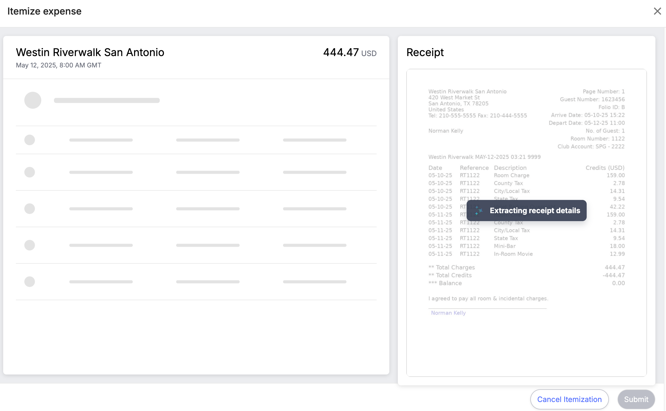Screen dimensions: 666x411
Task: Click the Tel: 210-555-5555 phone line
Action: tap(478, 116)
